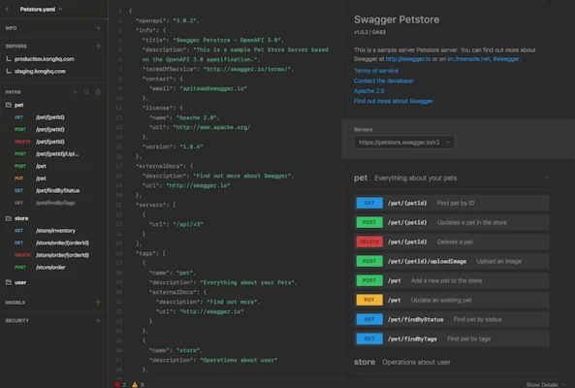
Task: Open Contact the developer link
Action: (x=384, y=81)
